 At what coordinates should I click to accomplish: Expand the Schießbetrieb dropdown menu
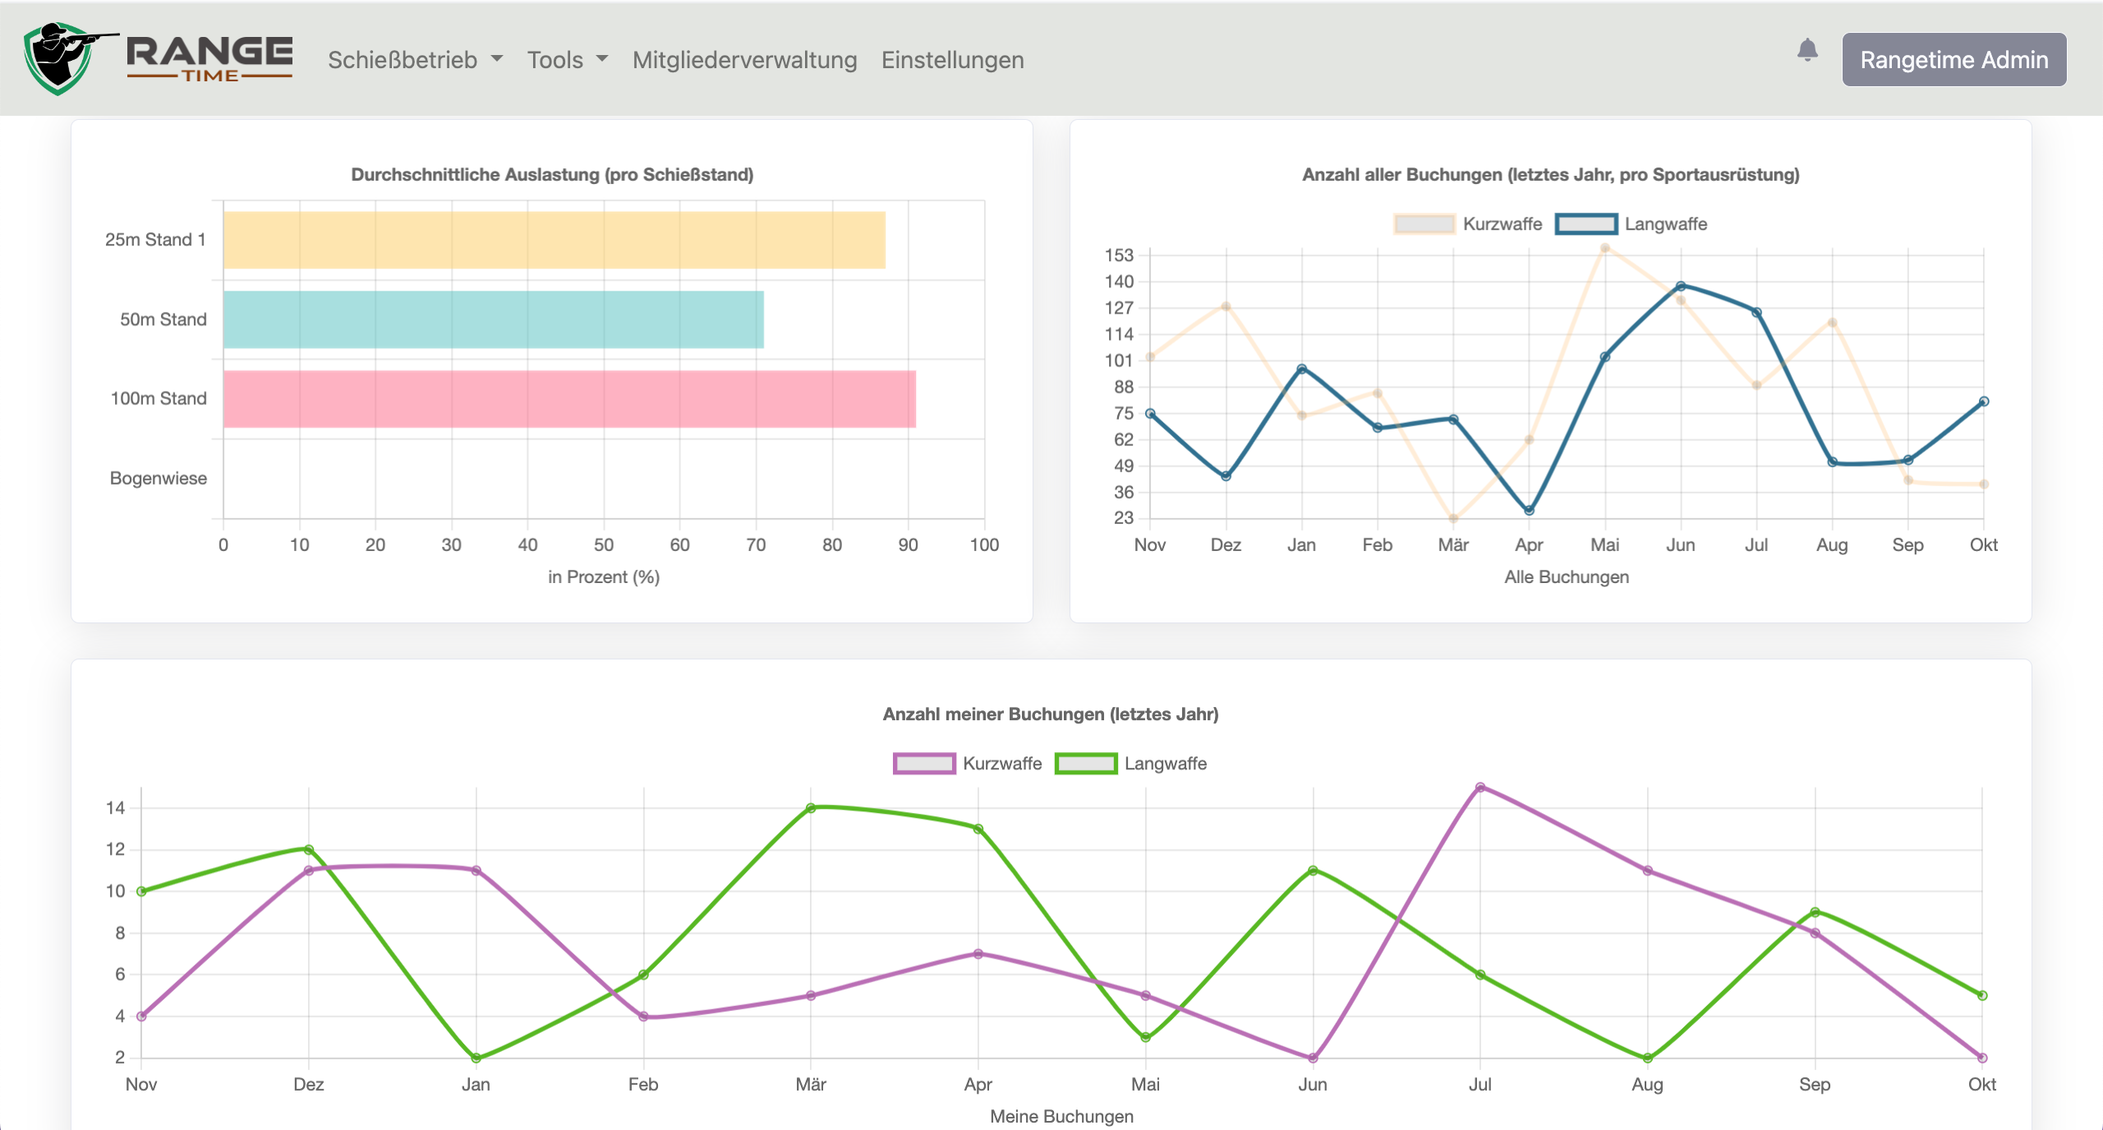pos(415,60)
